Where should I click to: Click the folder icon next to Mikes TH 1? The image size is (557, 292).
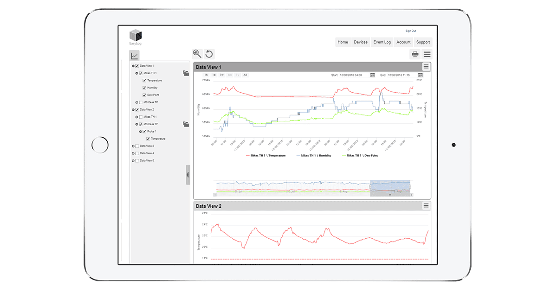pos(186,73)
